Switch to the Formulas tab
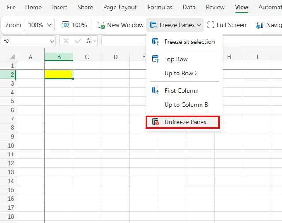The width and height of the screenshot is (282, 223). click(x=160, y=7)
